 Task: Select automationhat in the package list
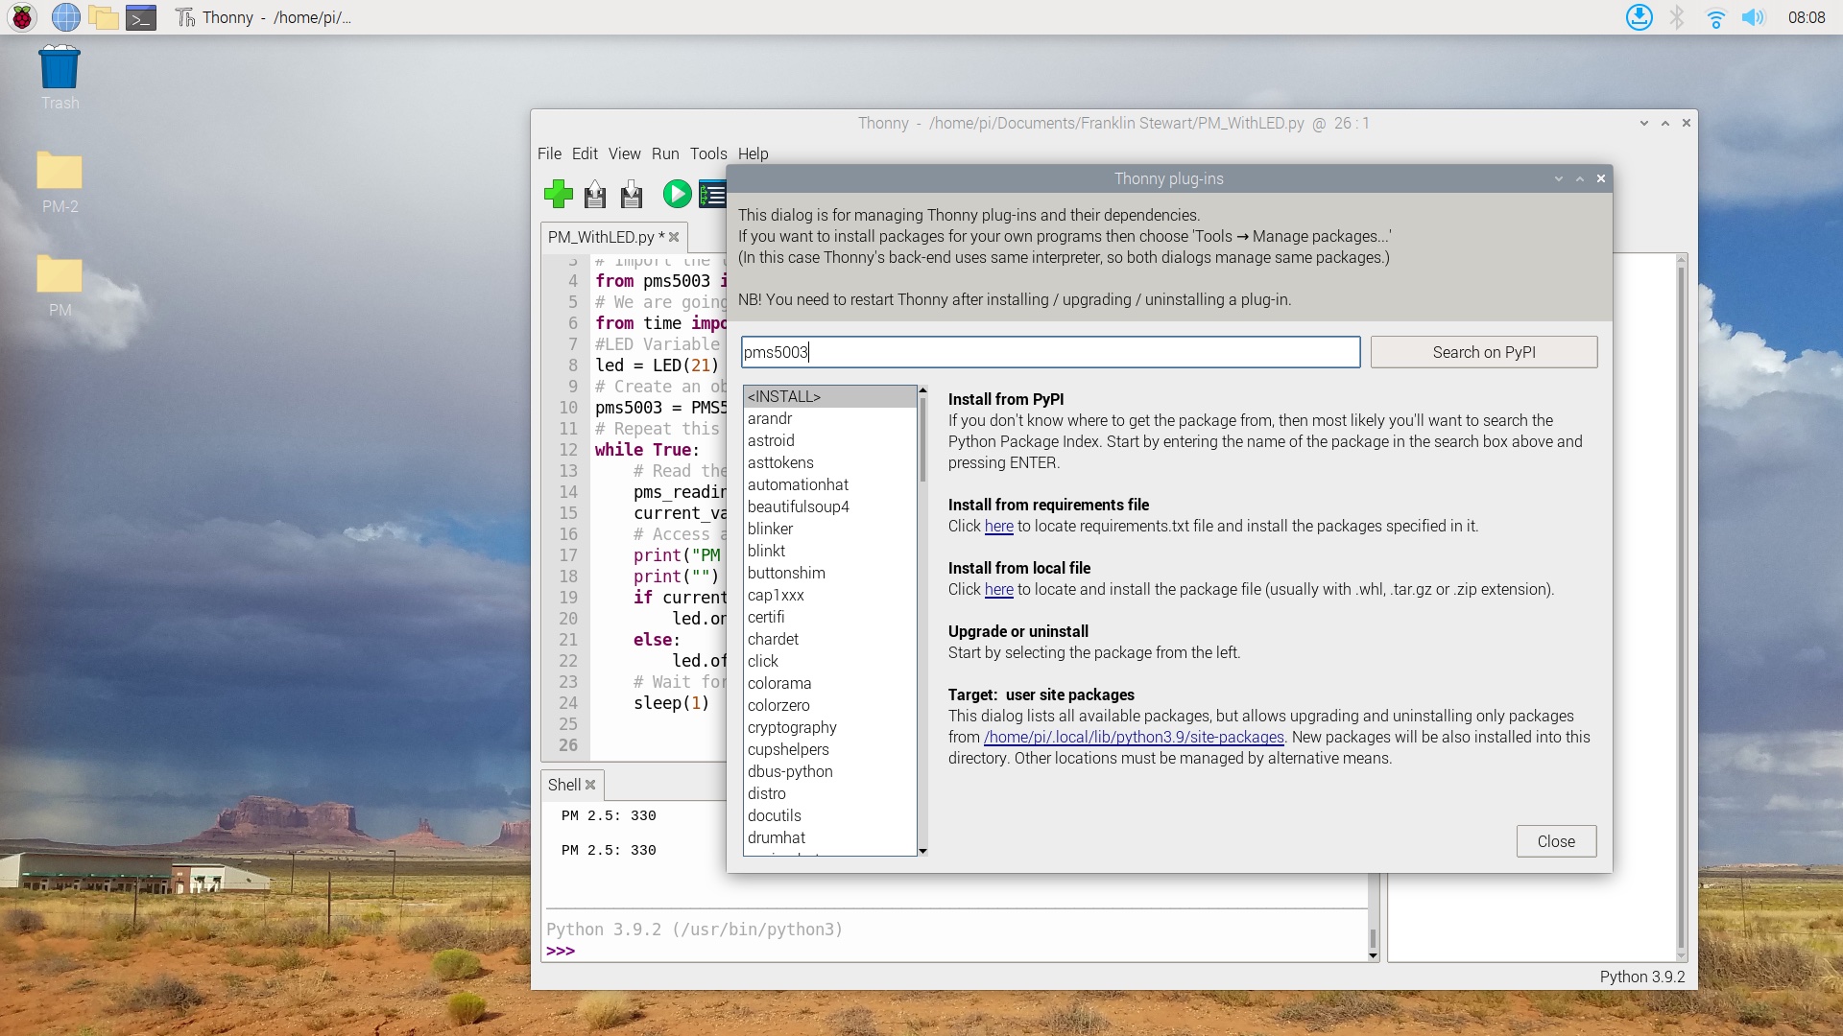coord(830,484)
